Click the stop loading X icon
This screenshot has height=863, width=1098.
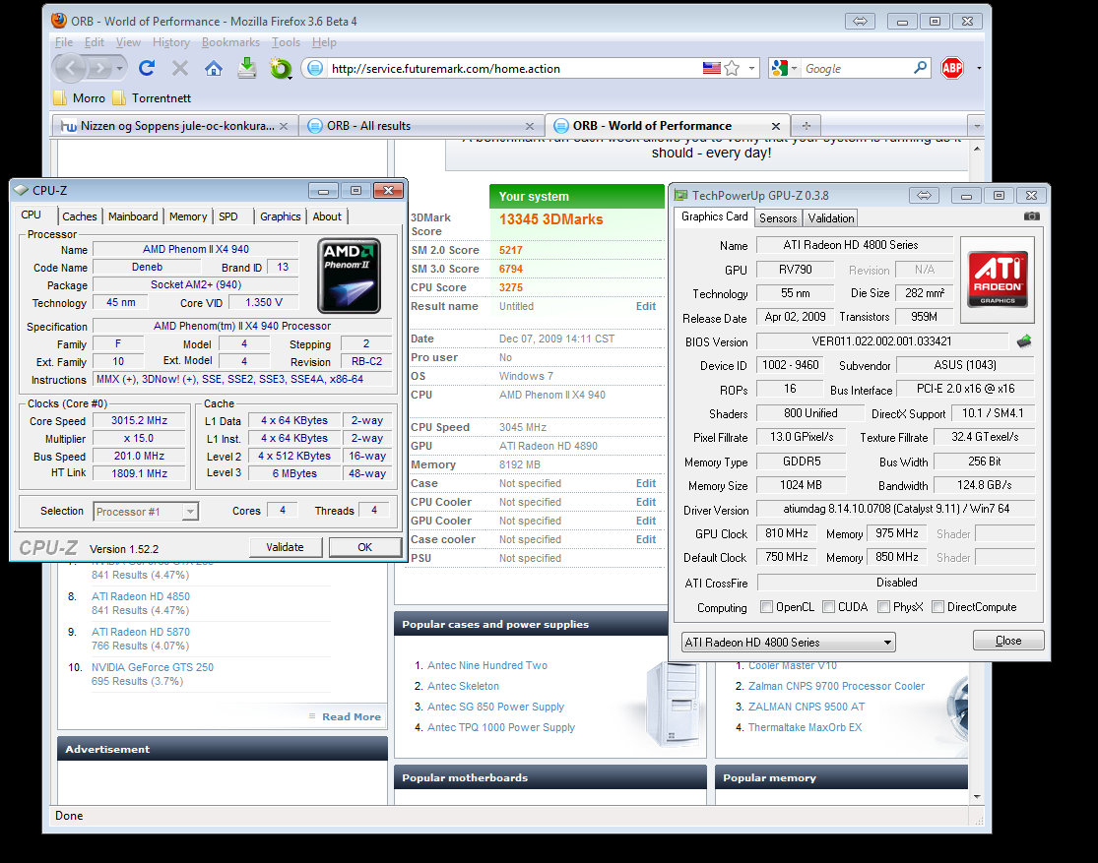pos(180,68)
